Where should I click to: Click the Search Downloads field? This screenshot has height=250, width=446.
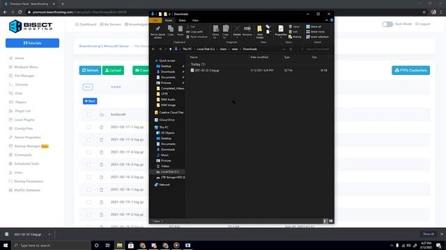pos(315,49)
